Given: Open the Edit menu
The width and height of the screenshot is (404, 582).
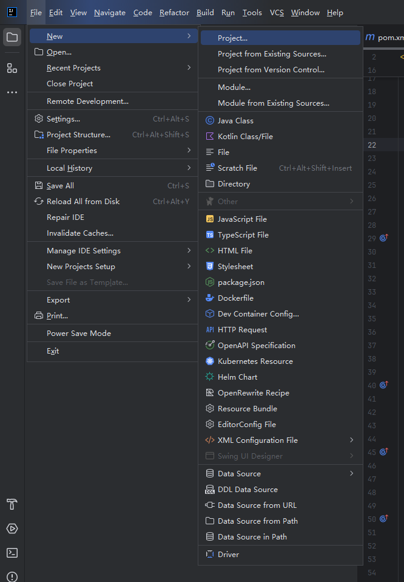Looking at the screenshot, I should 56,13.
